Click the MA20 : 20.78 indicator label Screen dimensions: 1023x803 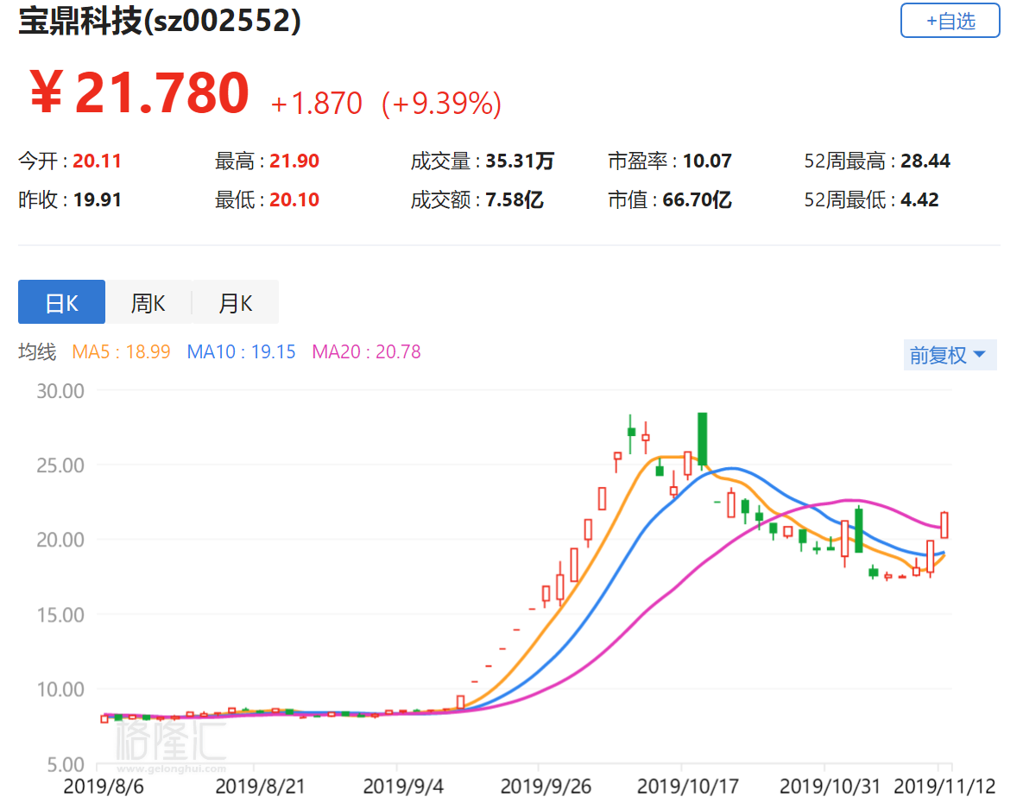[366, 352]
